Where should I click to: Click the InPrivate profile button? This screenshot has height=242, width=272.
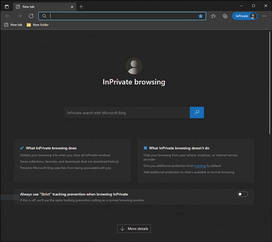click(245, 16)
